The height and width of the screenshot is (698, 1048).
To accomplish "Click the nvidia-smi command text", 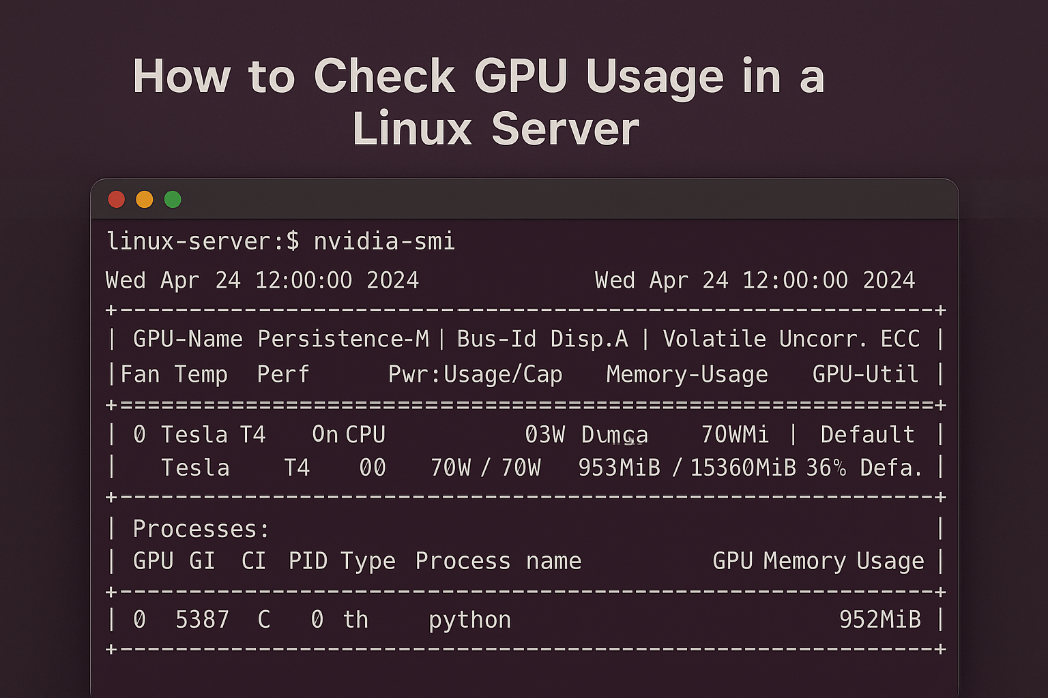I will pyautogui.click(x=384, y=241).
